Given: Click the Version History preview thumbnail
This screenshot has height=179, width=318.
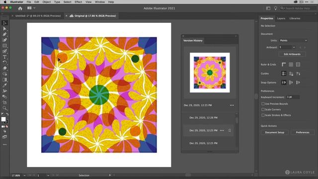Looking at the screenshot, I should [210, 73].
